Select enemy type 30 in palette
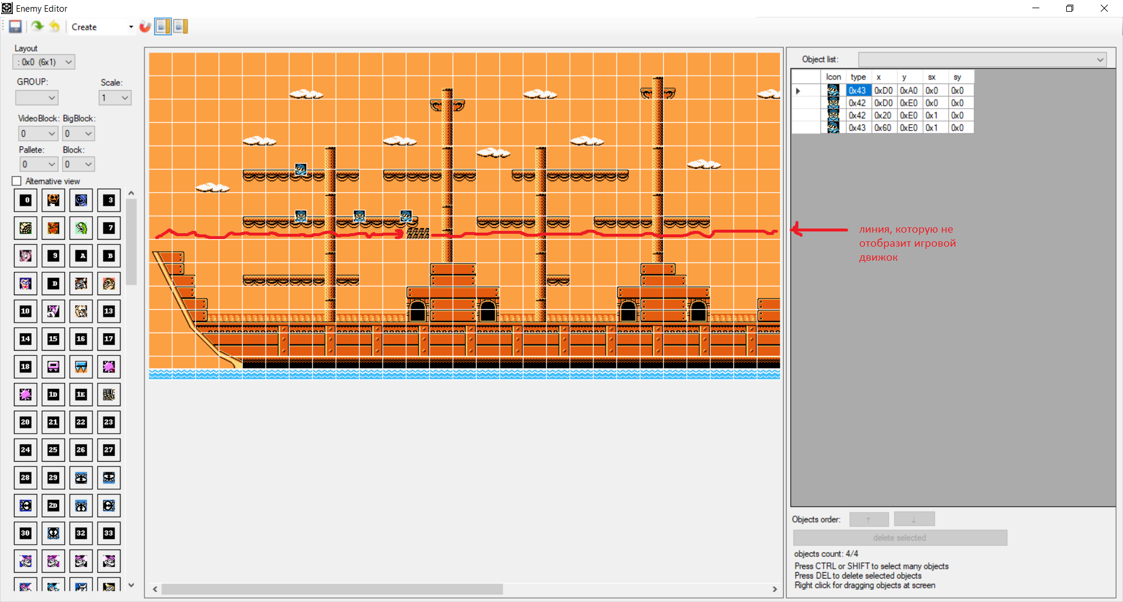1123x602 pixels. click(26, 534)
